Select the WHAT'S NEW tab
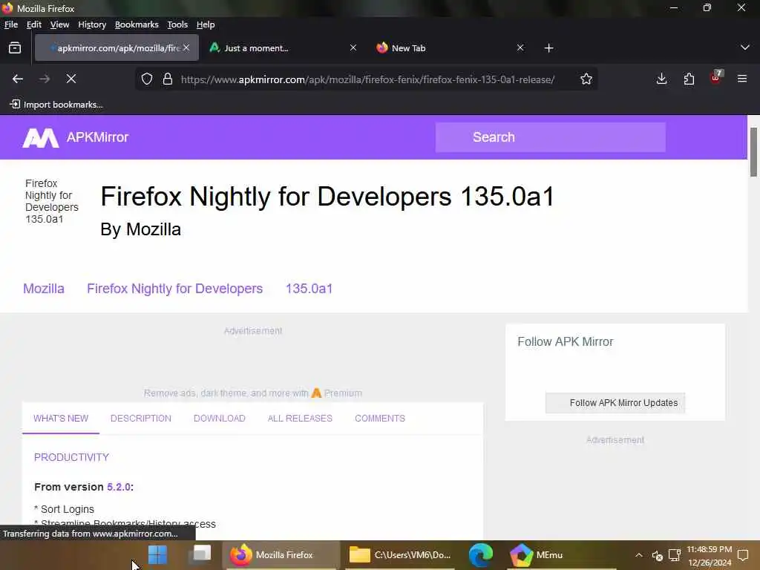The image size is (760, 570). tap(61, 419)
